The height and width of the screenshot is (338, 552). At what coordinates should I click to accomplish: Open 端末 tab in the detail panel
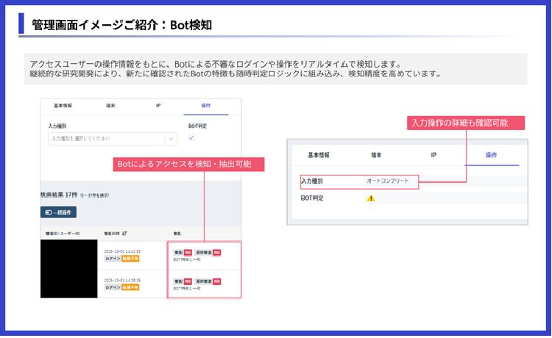[x=376, y=155]
